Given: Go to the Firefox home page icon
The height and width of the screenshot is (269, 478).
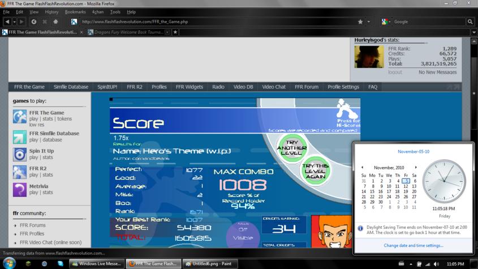Looking at the screenshot, I should pyautogui.click(x=55, y=22).
